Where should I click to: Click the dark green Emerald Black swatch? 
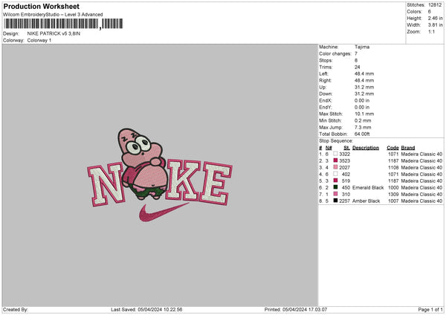click(336, 187)
